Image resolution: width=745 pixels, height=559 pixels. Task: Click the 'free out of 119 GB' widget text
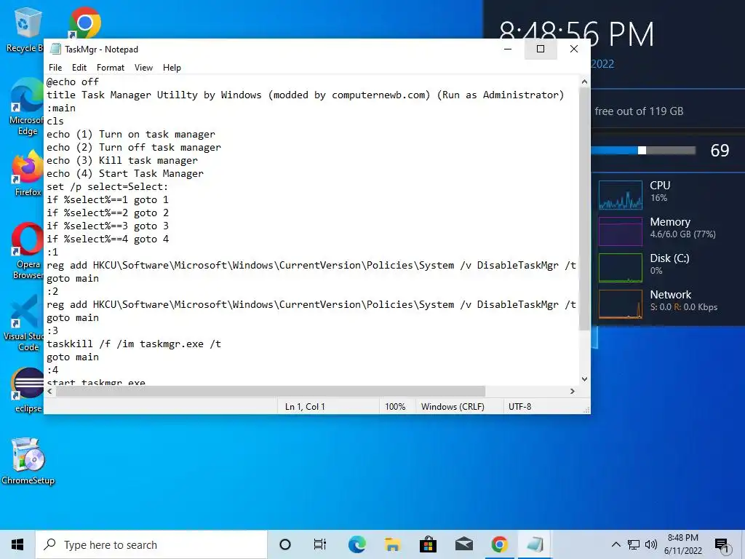click(639, 111)
